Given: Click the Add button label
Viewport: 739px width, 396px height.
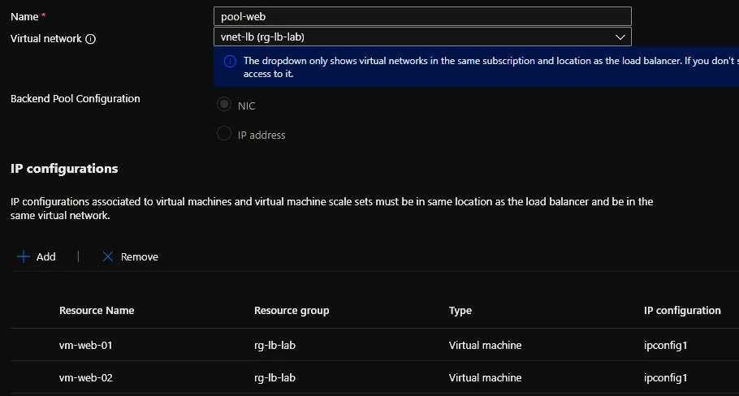Looking at the screenshot, I should (45, 256).
